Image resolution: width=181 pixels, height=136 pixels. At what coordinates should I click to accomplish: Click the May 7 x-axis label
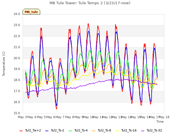coord(60,117)
